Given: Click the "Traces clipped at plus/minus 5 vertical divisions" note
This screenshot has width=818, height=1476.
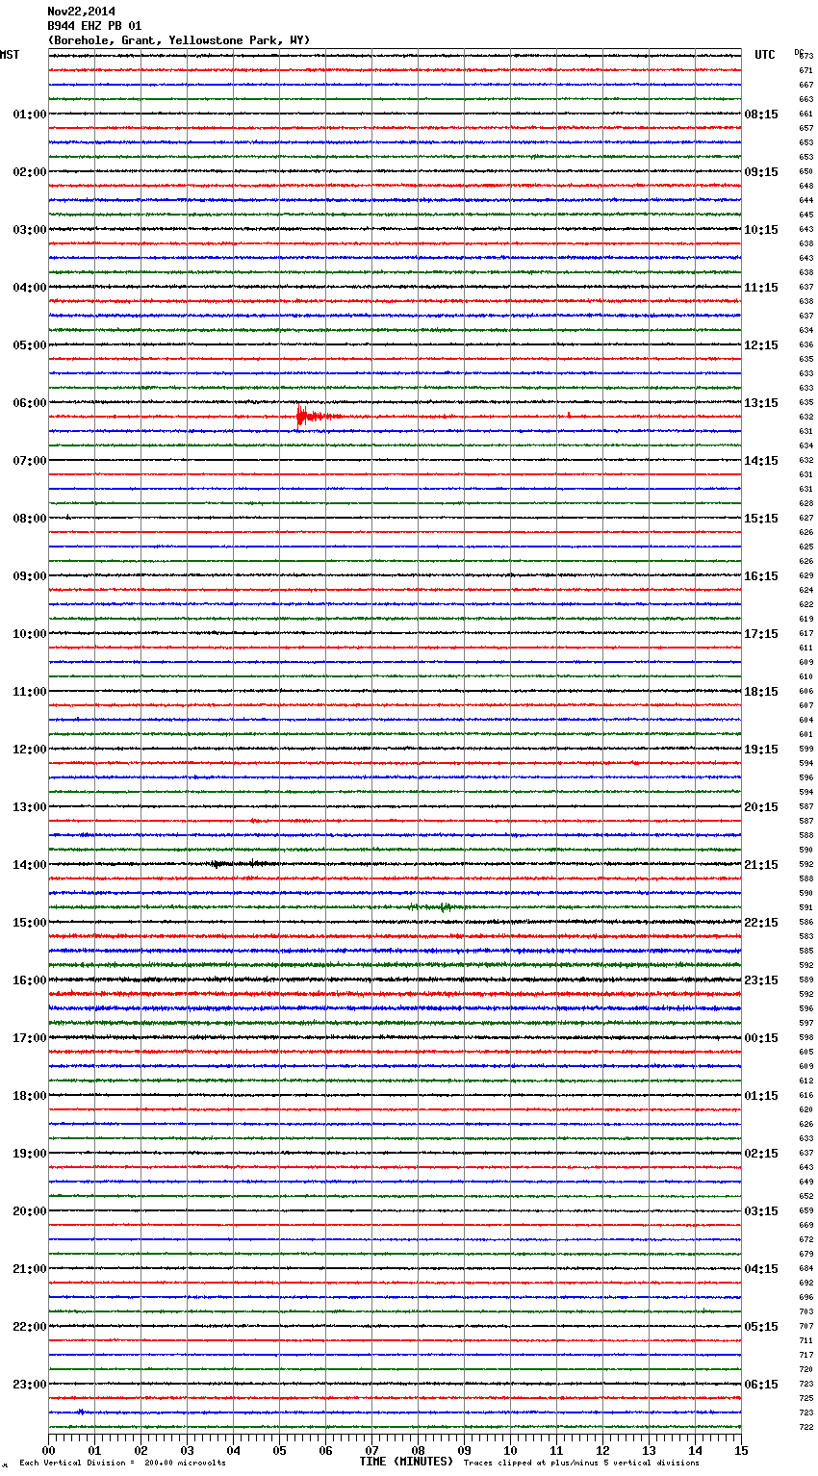Looking at the screenshot, I should click(x=581, y=1463).
